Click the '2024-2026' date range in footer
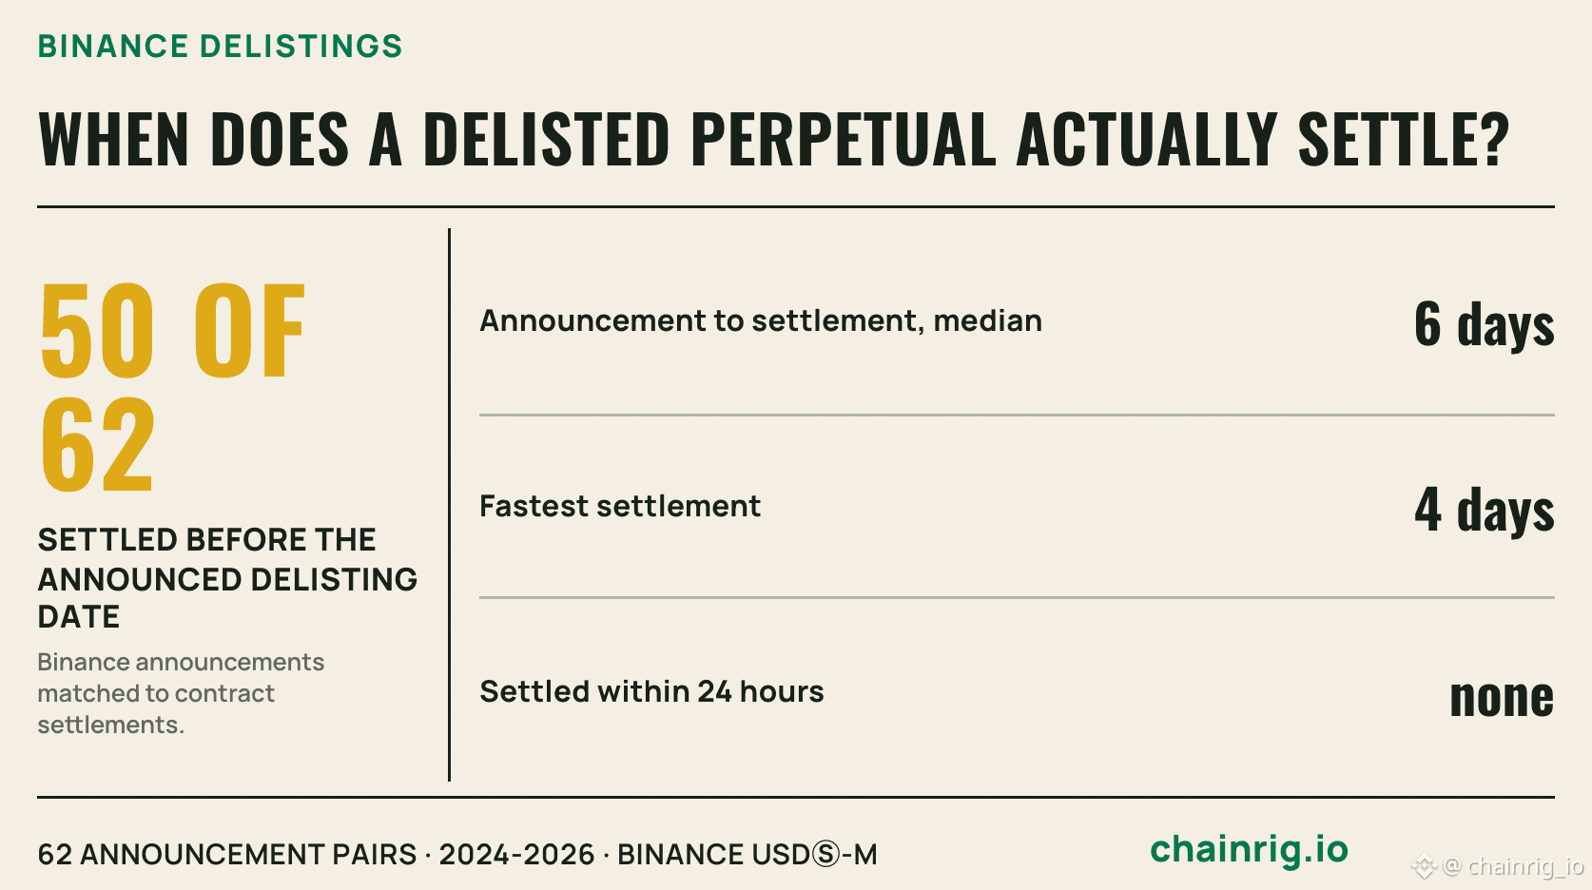 pyautogui.click(x=516, y=854)
